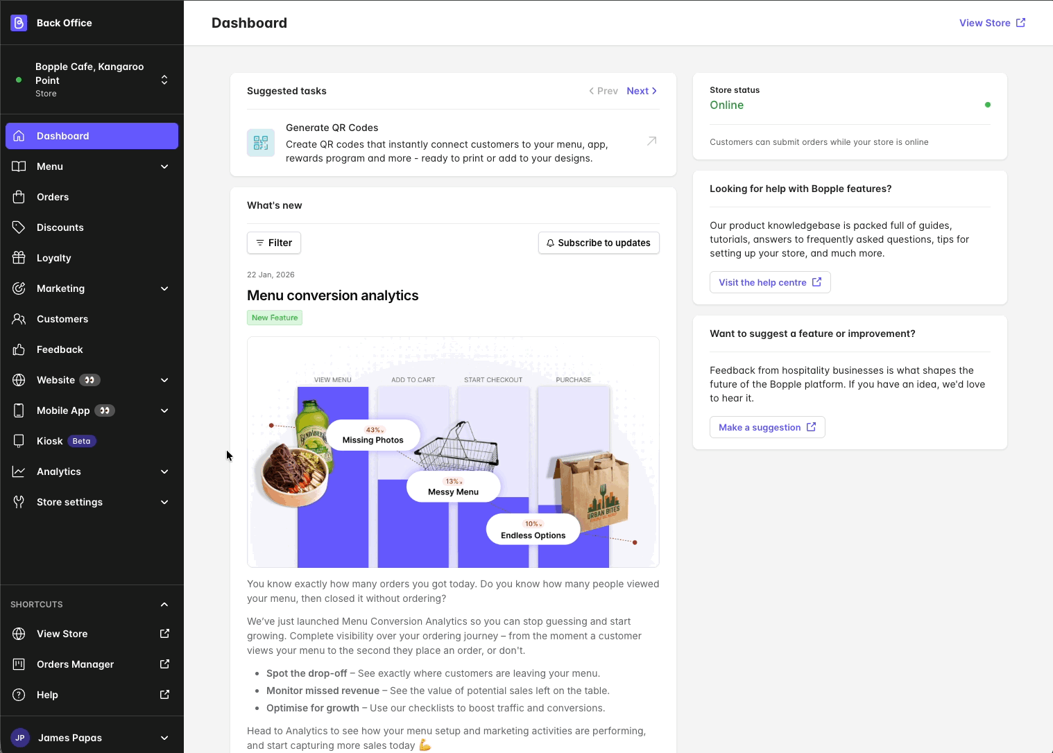The image size is (1053, 753).
Task: Collapse the Shortcuts section
Action: pos(164,605)
